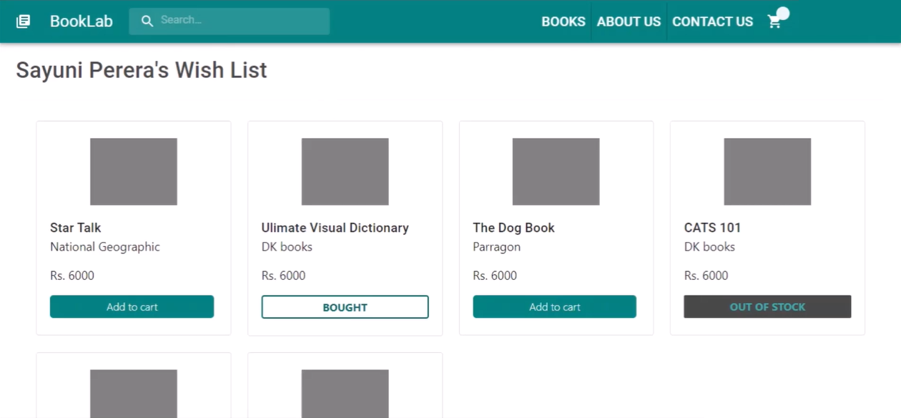
Task: Click the CATS 101 title
Action: [712, 228]
